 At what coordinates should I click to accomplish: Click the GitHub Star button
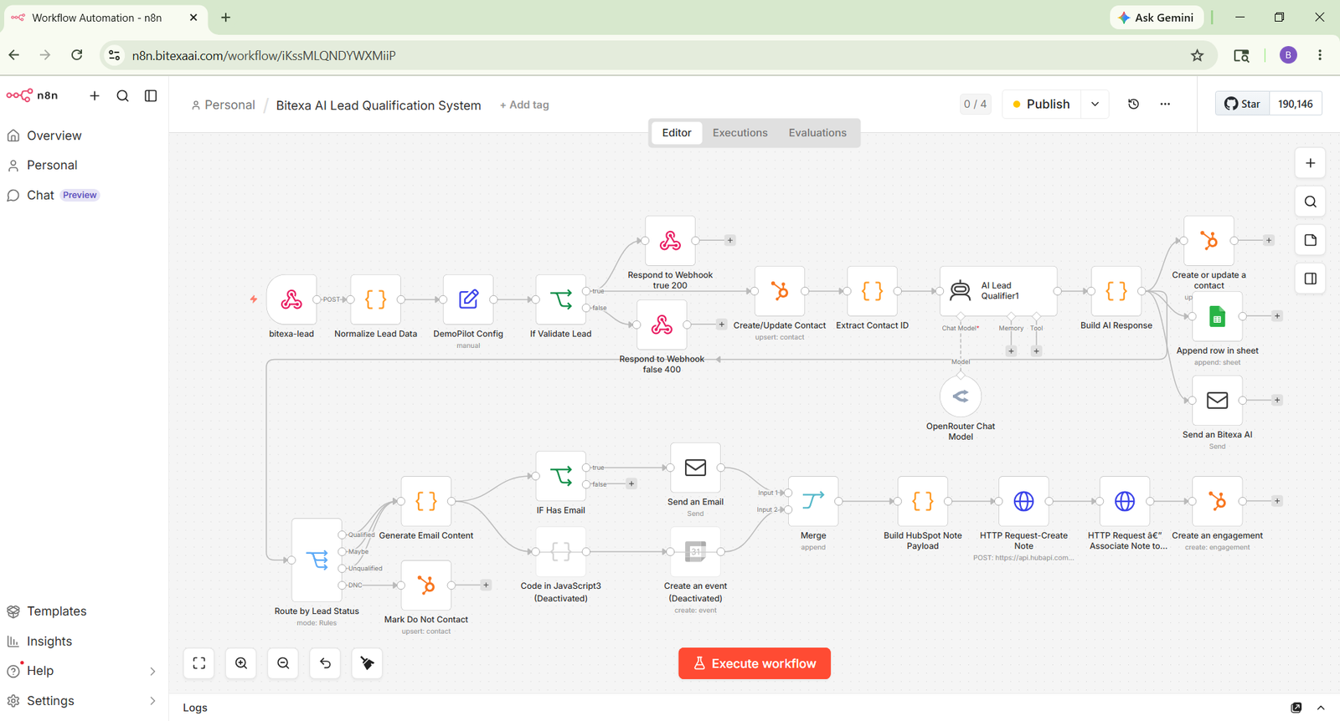click(1243, 104)
